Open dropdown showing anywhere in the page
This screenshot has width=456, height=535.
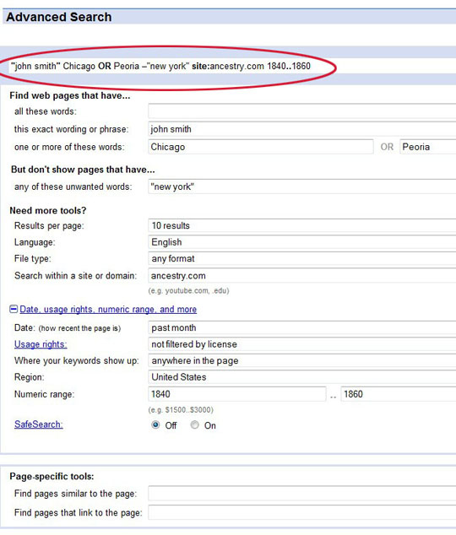coord(302,360)
